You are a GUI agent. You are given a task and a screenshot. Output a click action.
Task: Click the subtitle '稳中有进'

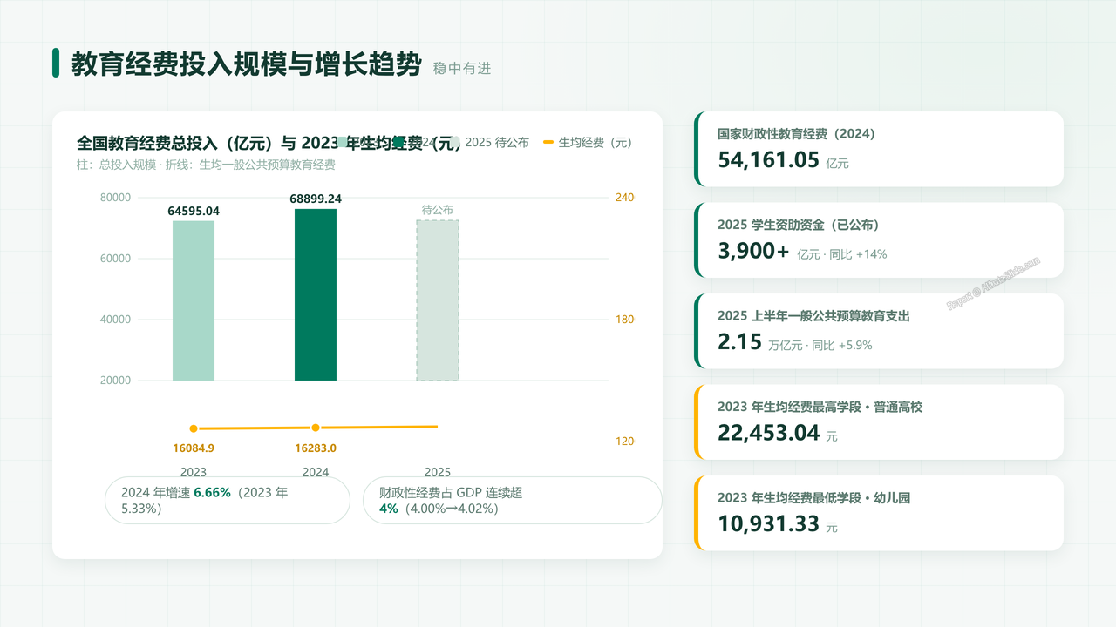coord(462,68)
